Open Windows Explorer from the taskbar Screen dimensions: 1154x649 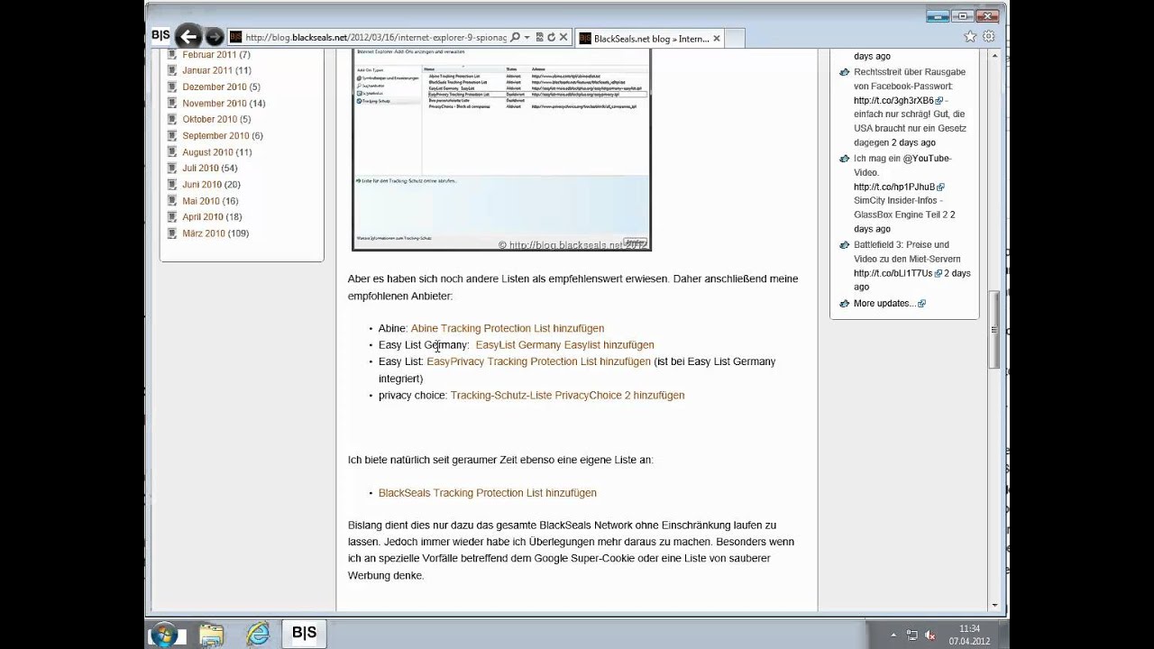point(211,635)
